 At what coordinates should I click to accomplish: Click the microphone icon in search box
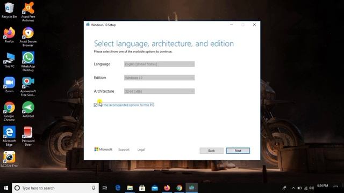pos(94,188)
